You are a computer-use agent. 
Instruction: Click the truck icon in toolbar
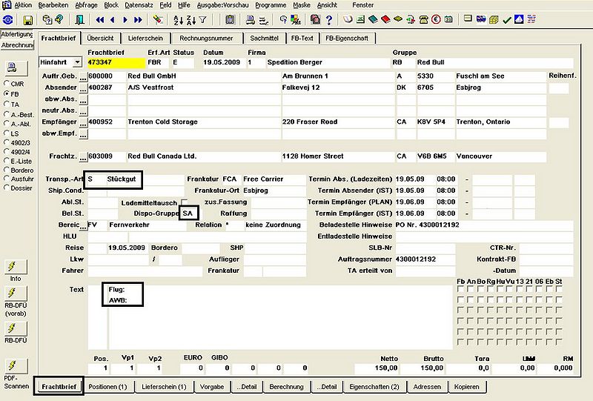[x=481, y=19]
